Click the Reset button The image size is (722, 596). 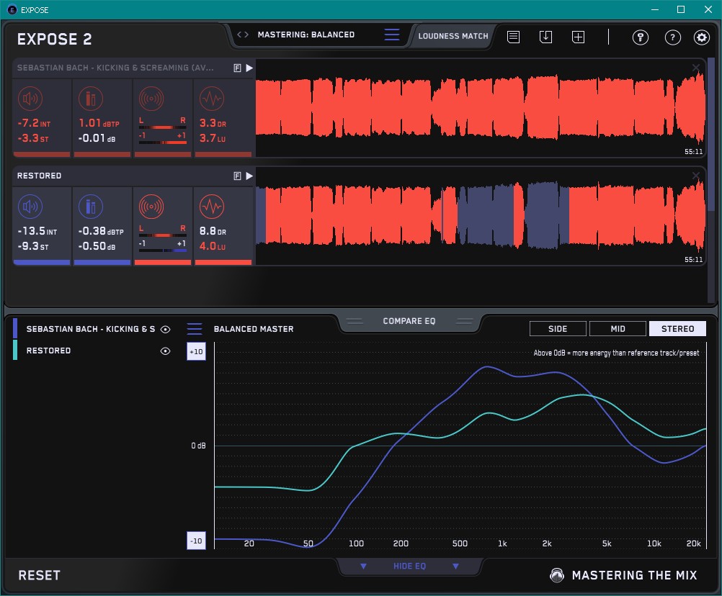40,575
